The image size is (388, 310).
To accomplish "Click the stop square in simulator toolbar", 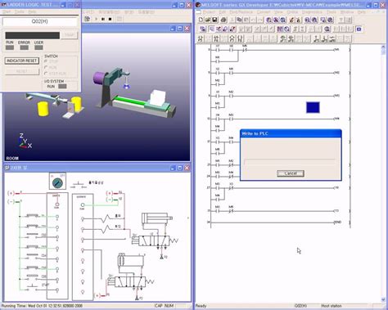I will 111,19.
